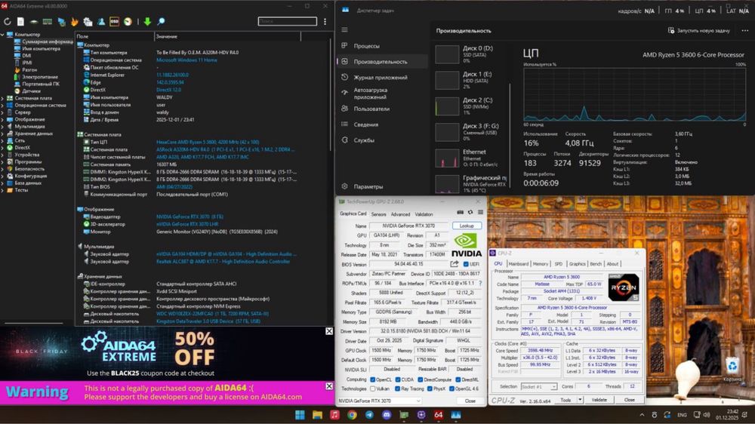Click the AIDA64 details vertical scrollbar
The height and width of the screenshot is (424, 755).
tap(331, 97)
